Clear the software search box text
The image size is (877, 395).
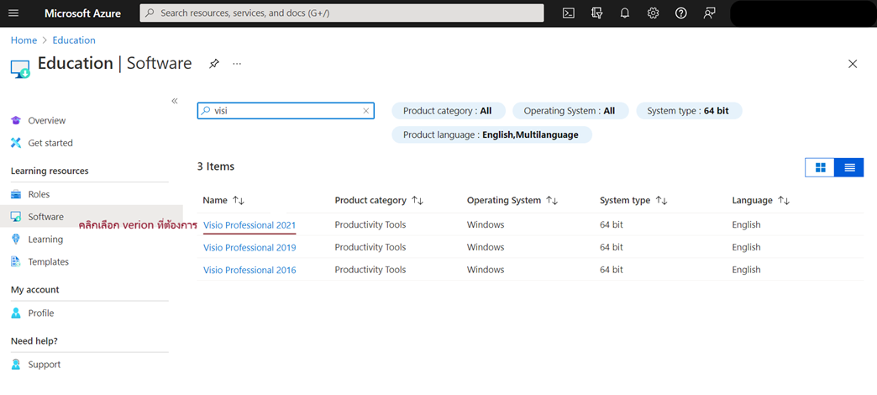366,111
